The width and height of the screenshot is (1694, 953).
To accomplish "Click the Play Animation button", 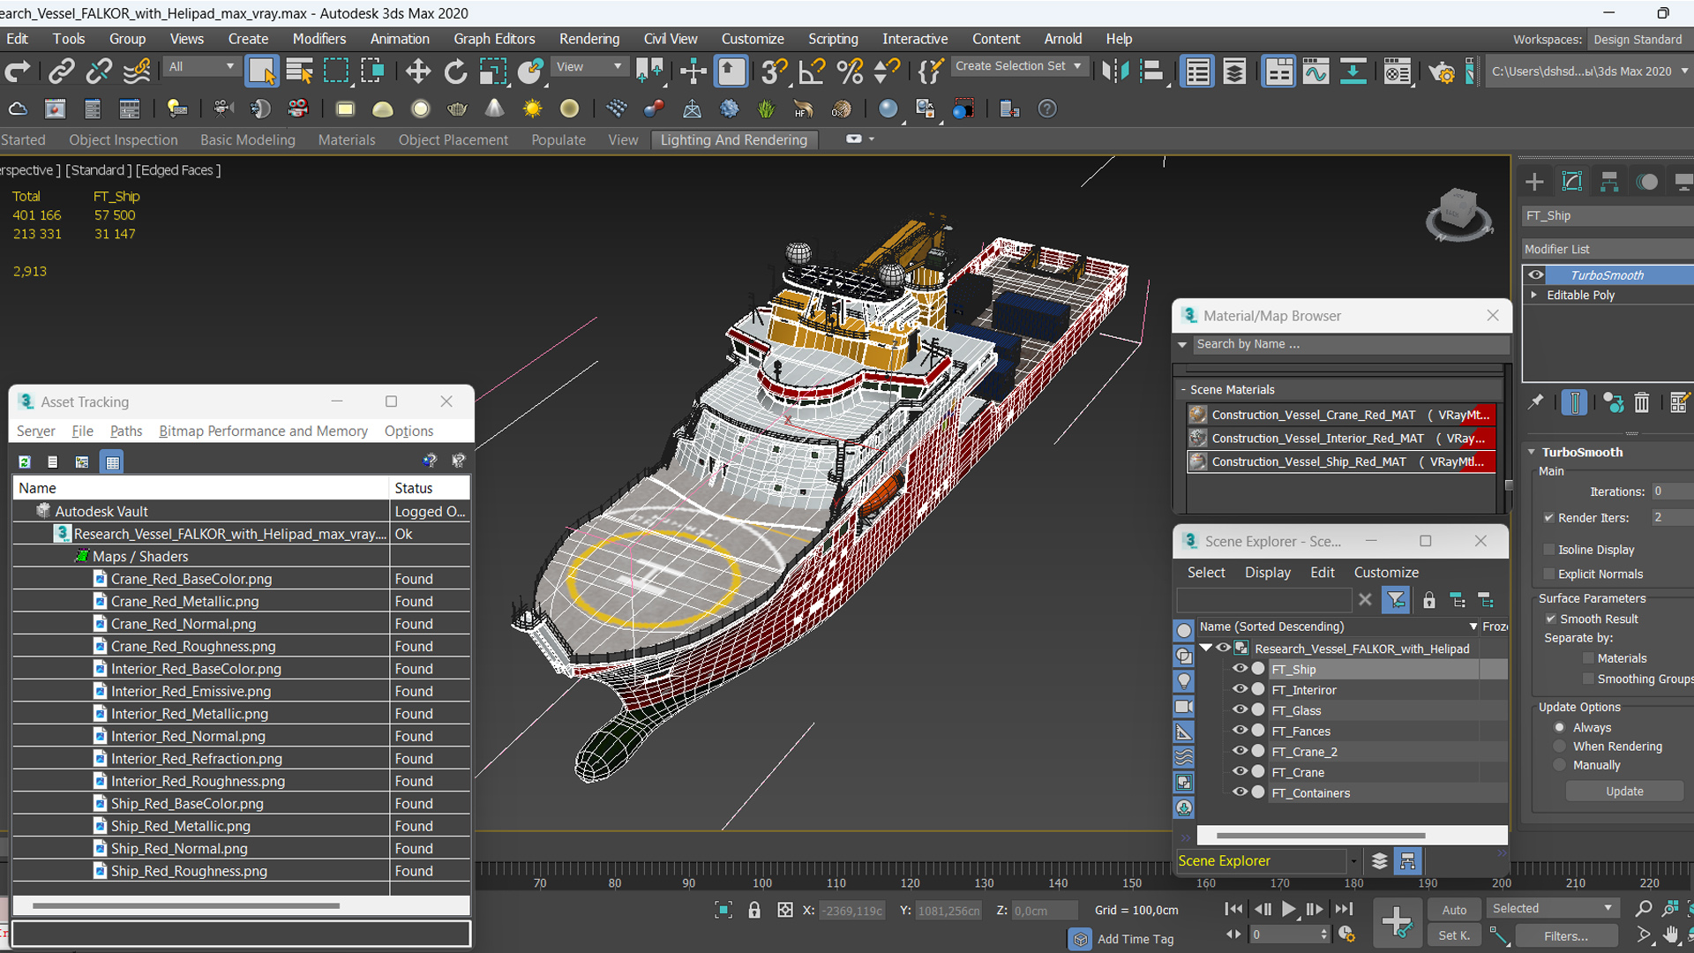I will tap(1288, 910).
